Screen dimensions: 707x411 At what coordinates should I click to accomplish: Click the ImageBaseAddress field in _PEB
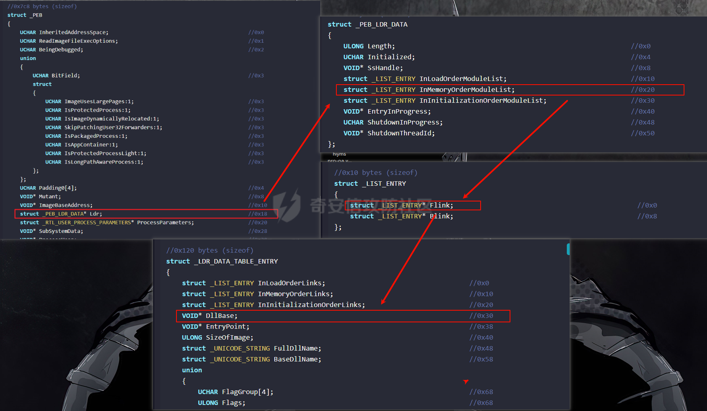[56, 205]
